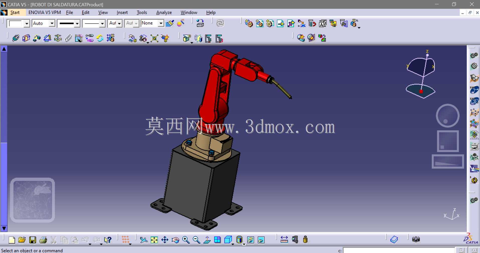This screenshot has height=253, width=480.
Task: Click the Replace Component icon
Action: tap(301, 23)
